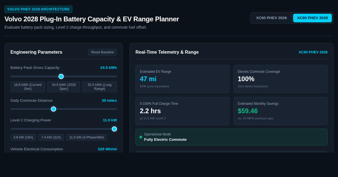Click the 'vs. 24 MPG premium gas' note

tap(255, 118)
